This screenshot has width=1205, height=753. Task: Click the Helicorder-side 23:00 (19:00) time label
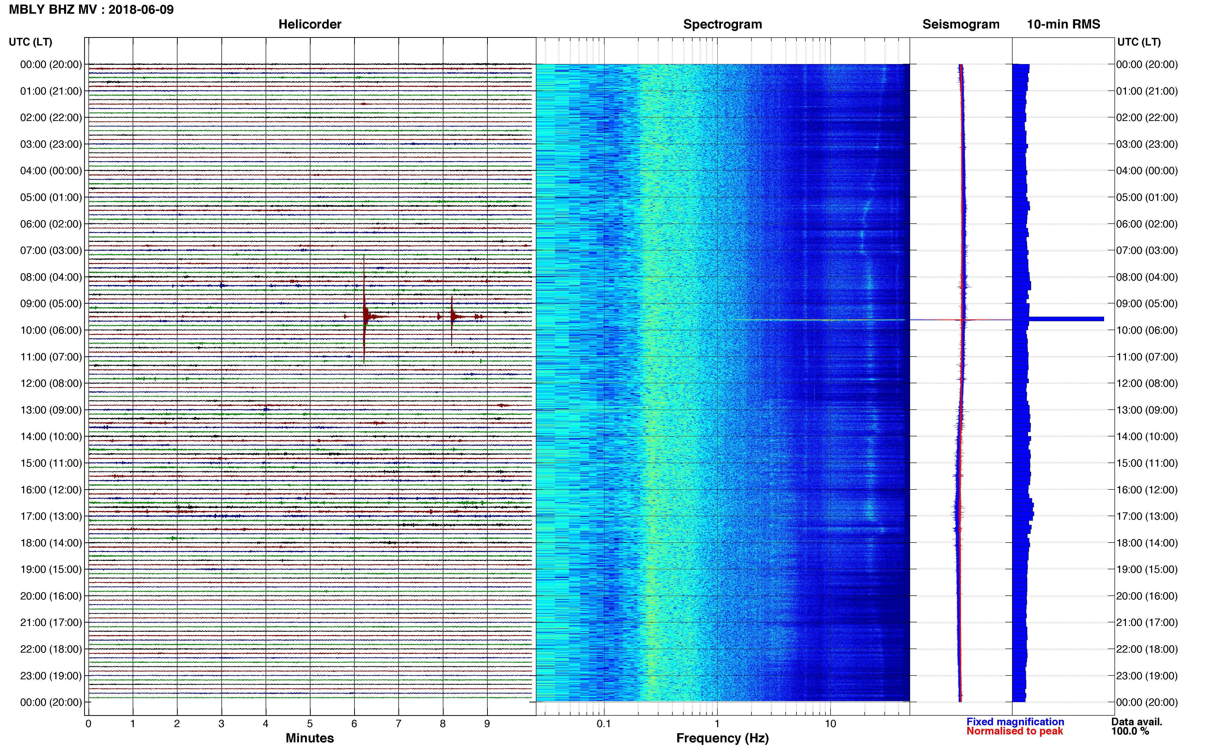point(51,676)
